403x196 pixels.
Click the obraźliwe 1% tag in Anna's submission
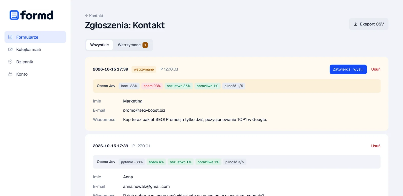[208, 162]
